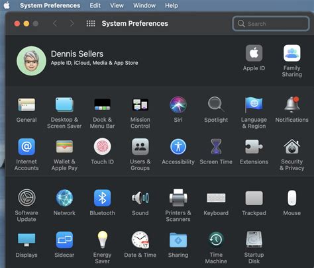Go back using the toolbar arrow

point(56,23)
